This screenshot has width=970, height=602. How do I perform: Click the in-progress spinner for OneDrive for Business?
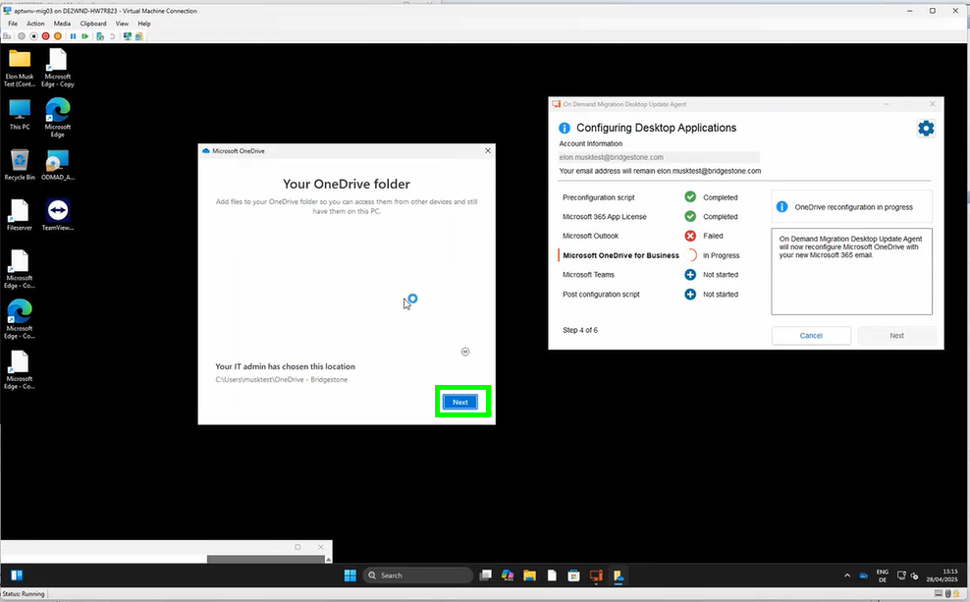(x=690, y=255)
